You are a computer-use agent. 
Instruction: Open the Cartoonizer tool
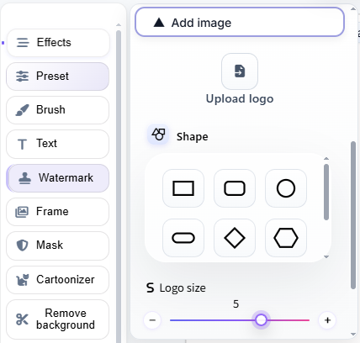pyautogui.click(x=58, y=280)
